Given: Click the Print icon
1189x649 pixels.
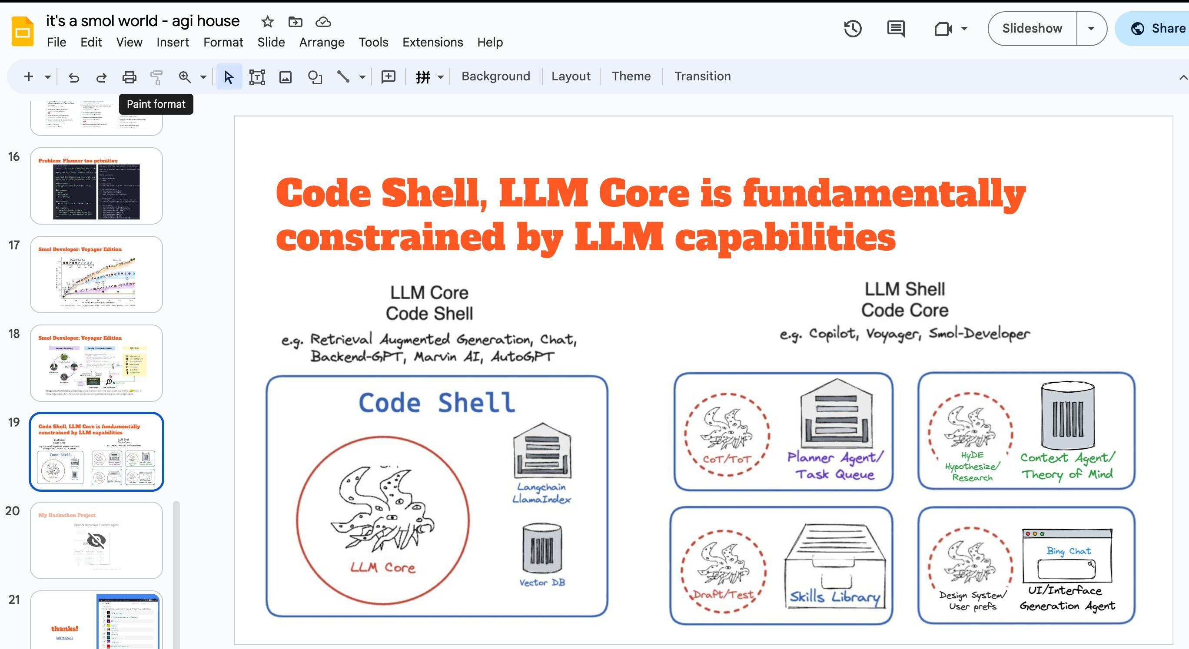Looking at the screenshot, I should (129, 77).
